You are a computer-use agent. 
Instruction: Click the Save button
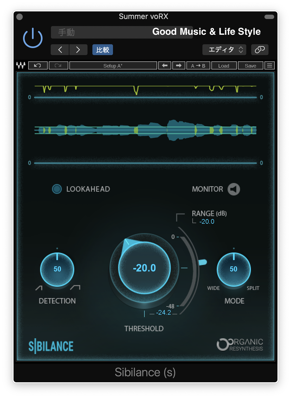pyautogui.click(x=250, y=65)
